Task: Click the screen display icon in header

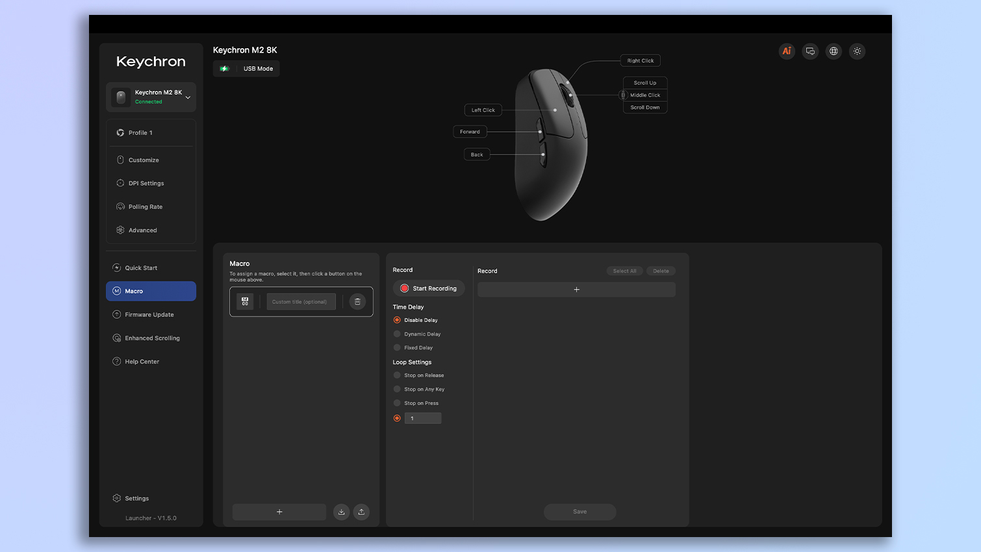Action: [810, 51]
